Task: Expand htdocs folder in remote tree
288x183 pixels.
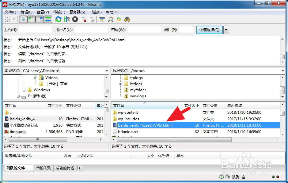Action: coord(120,84)
